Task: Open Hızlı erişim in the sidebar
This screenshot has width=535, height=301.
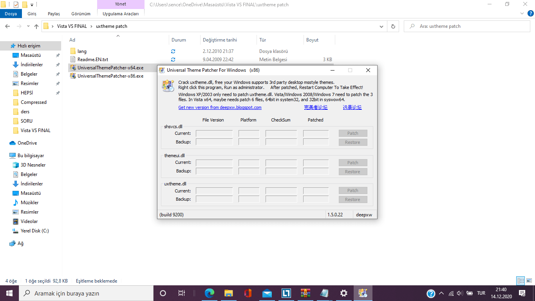Action: point(29,46)
